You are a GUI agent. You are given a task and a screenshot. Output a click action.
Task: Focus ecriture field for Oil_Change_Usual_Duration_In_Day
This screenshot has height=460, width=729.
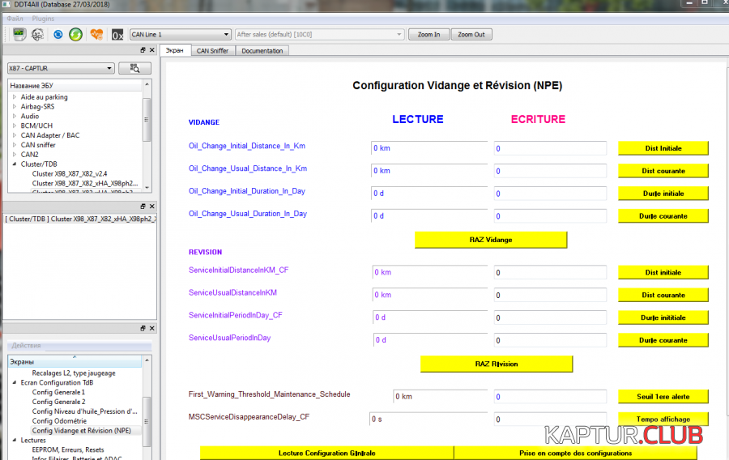(x=550, y=216)
